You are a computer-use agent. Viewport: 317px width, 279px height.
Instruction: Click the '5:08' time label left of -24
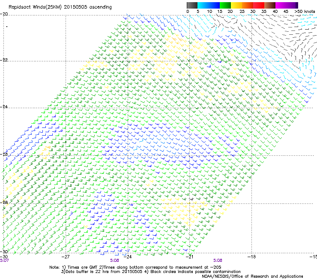tap(114, 261)
